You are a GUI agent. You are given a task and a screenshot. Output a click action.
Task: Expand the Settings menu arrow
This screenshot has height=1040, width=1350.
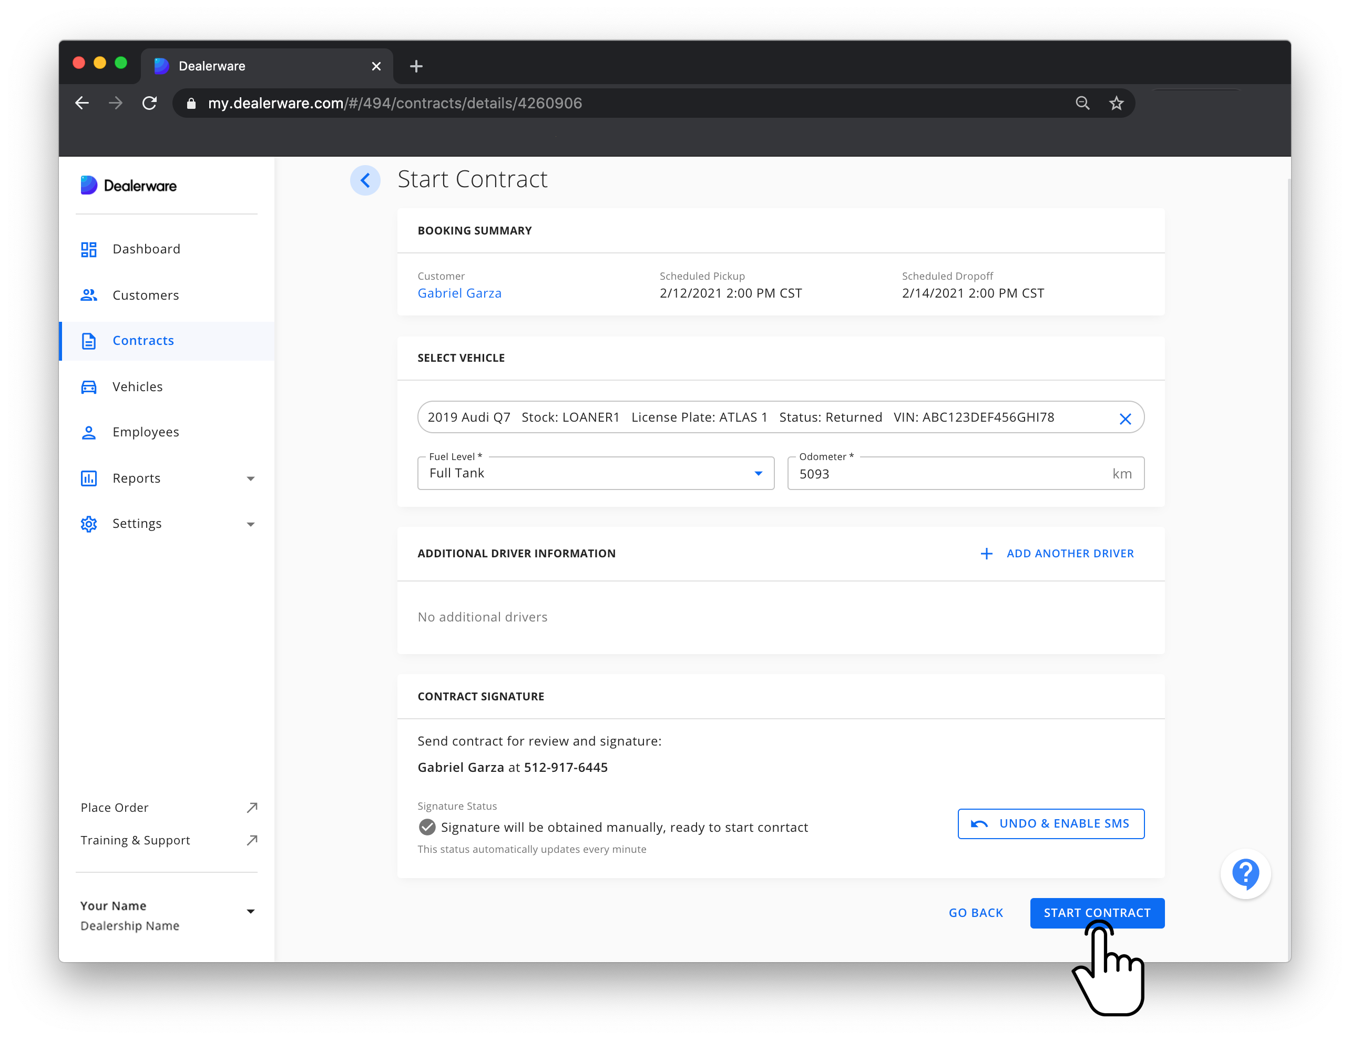tap(250, 524)
